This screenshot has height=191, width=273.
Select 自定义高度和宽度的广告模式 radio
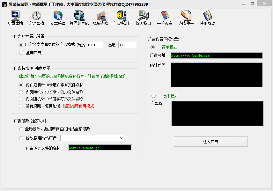pyautogui.click(x=21, y=45)
